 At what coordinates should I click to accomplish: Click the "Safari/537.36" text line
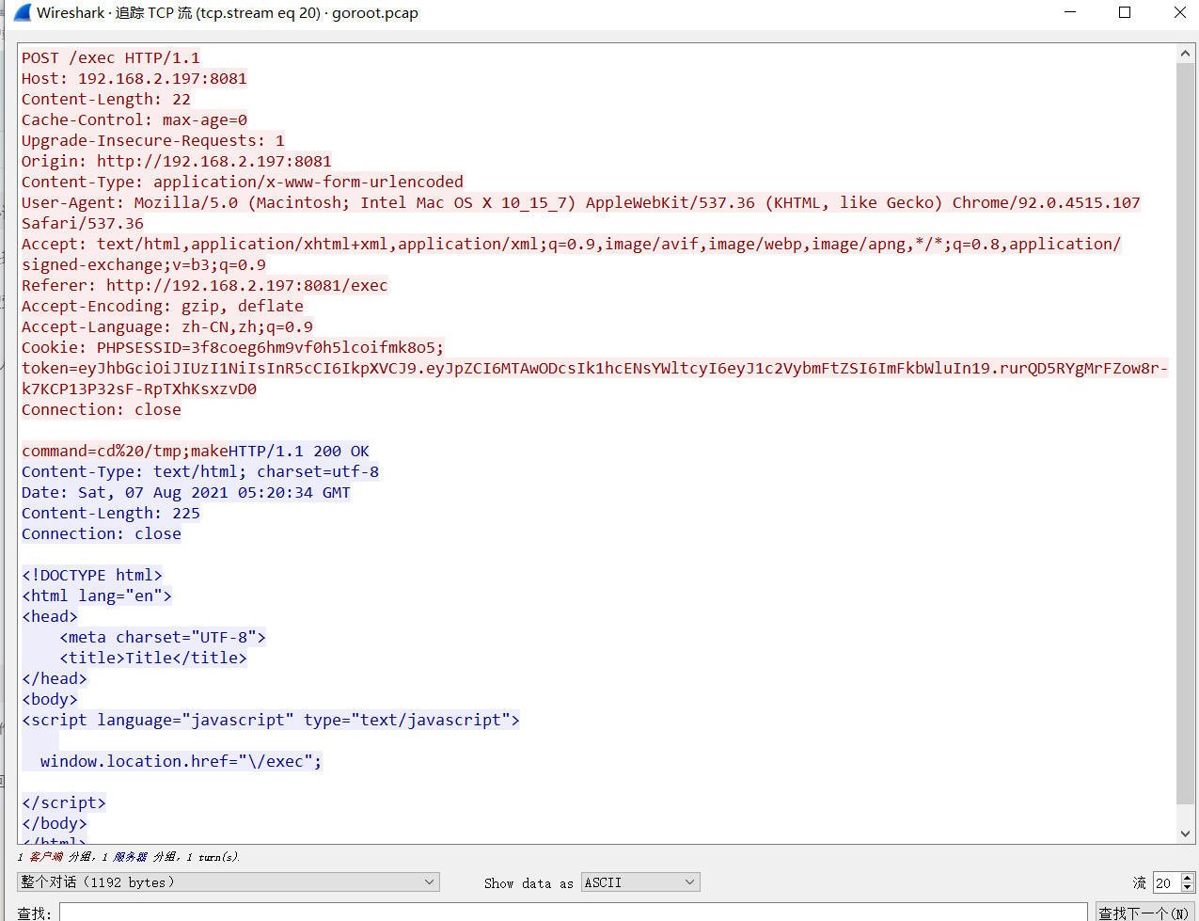pyautogui.click(x=83, y=223)
